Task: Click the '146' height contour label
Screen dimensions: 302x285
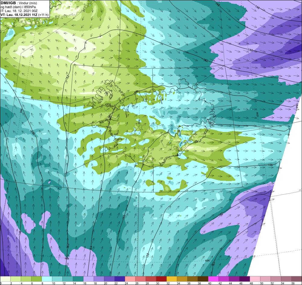Action: click(257, 8)
